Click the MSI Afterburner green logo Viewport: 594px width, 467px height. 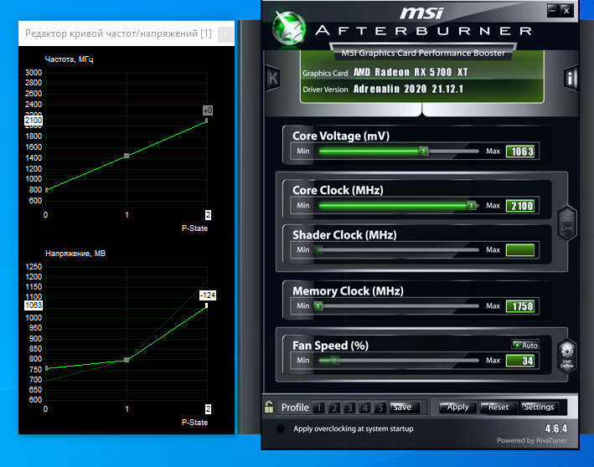[289, 28]
